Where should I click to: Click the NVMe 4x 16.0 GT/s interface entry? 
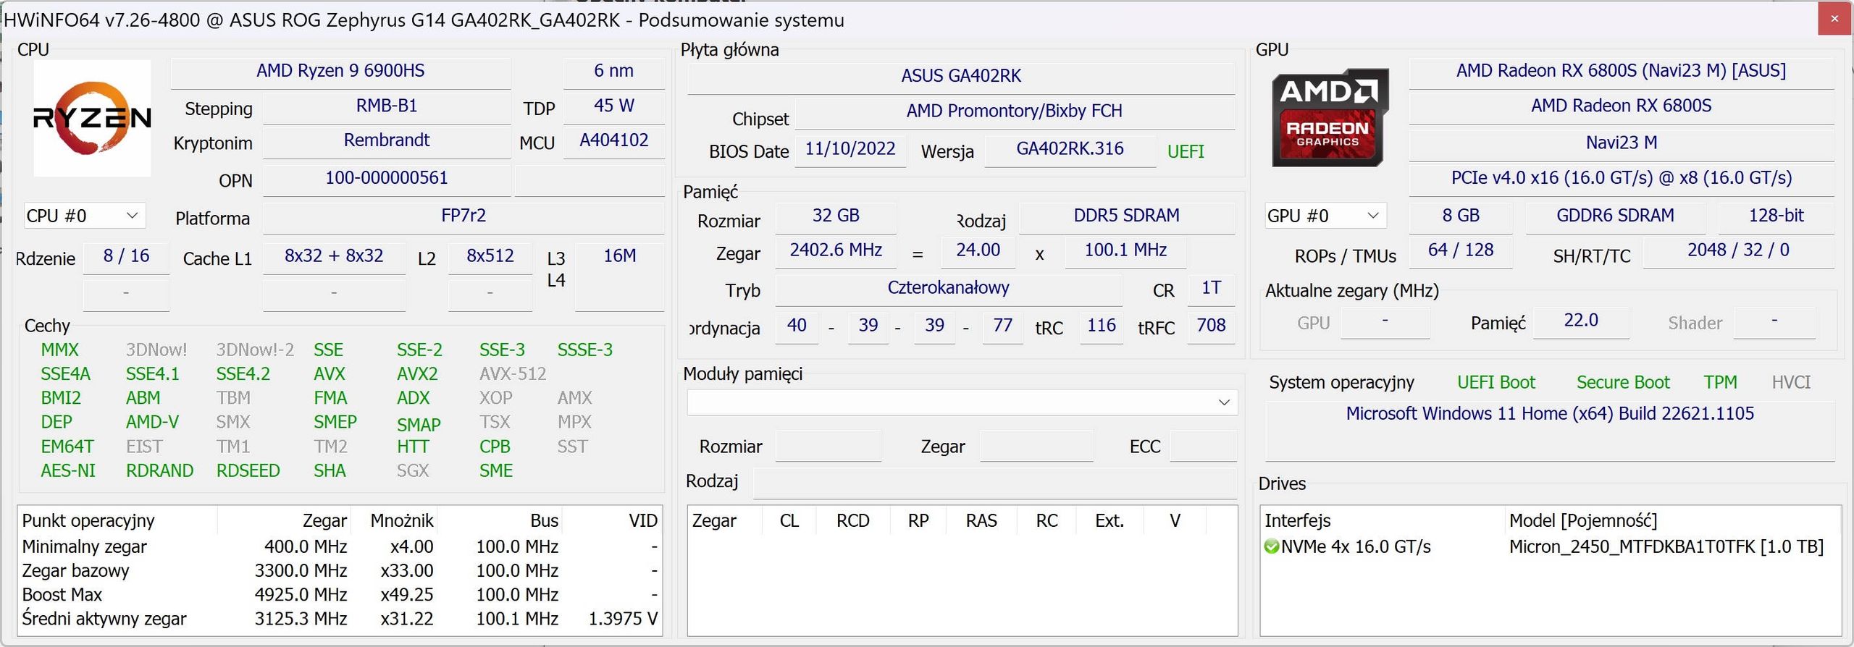point(1356,547)
